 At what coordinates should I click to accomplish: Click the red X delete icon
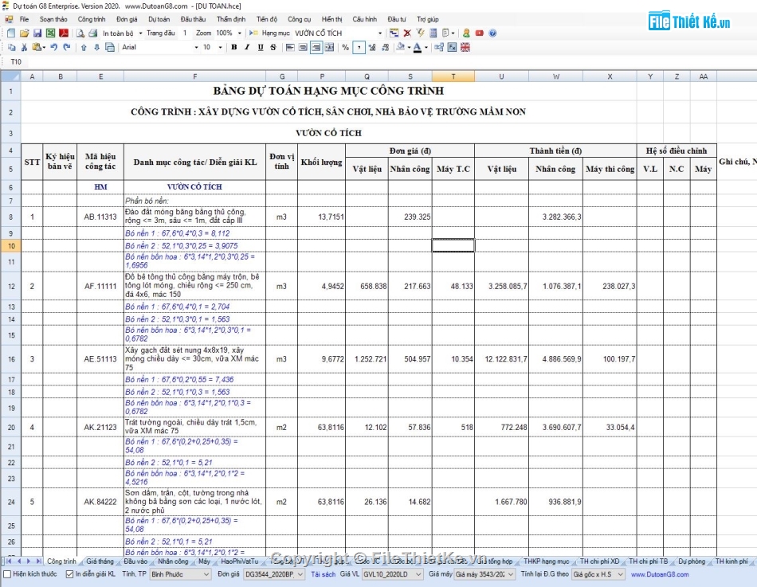[x=407, y=33]
